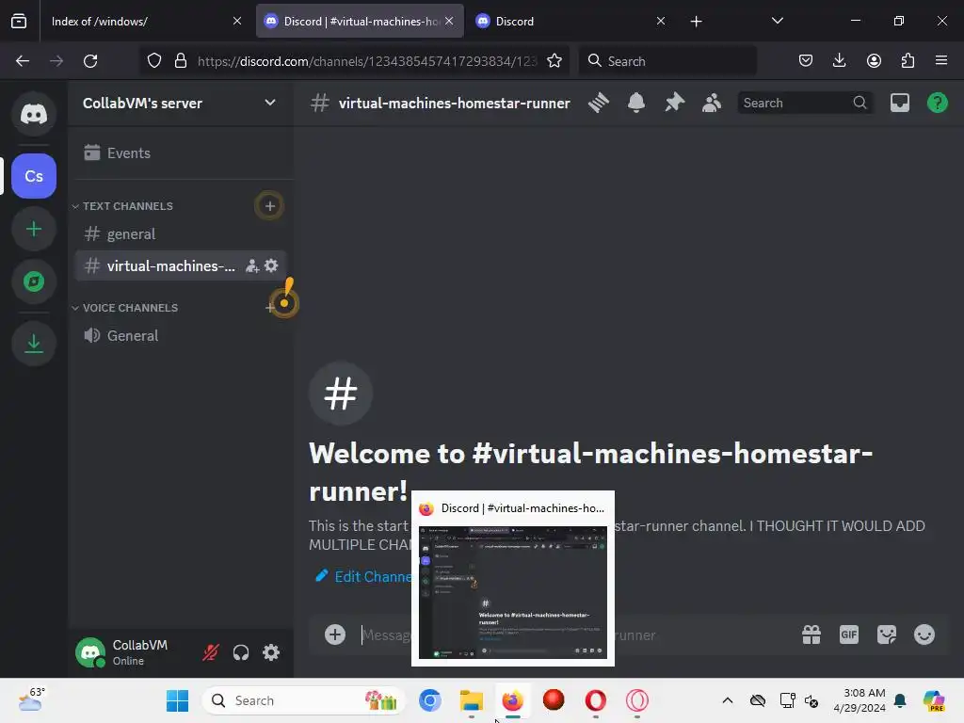Explore discoverable servers compass icon

click(34, 281)
